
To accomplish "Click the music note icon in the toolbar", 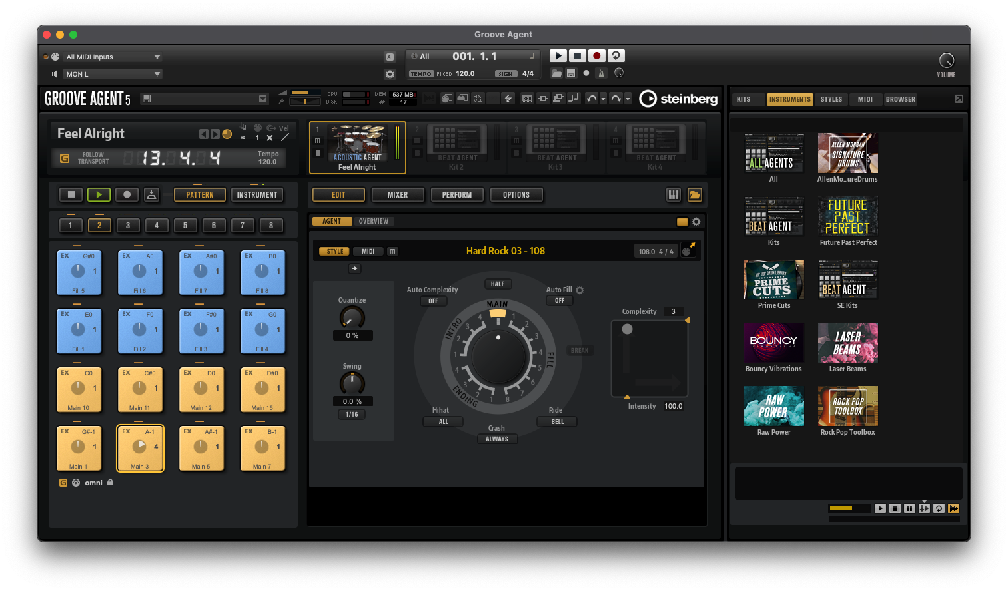I will point(573,98).
